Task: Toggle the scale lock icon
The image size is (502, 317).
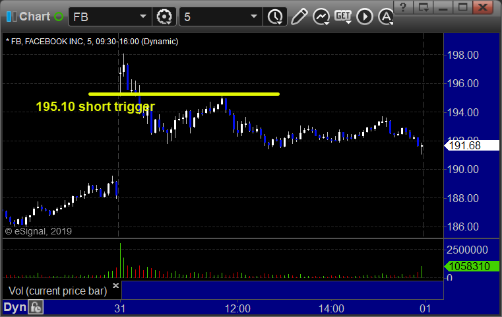Action: pos(36,307)
